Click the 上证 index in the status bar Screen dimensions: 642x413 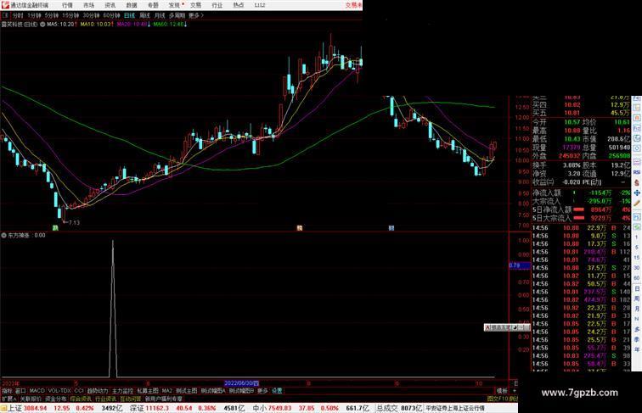click(14, 408)
